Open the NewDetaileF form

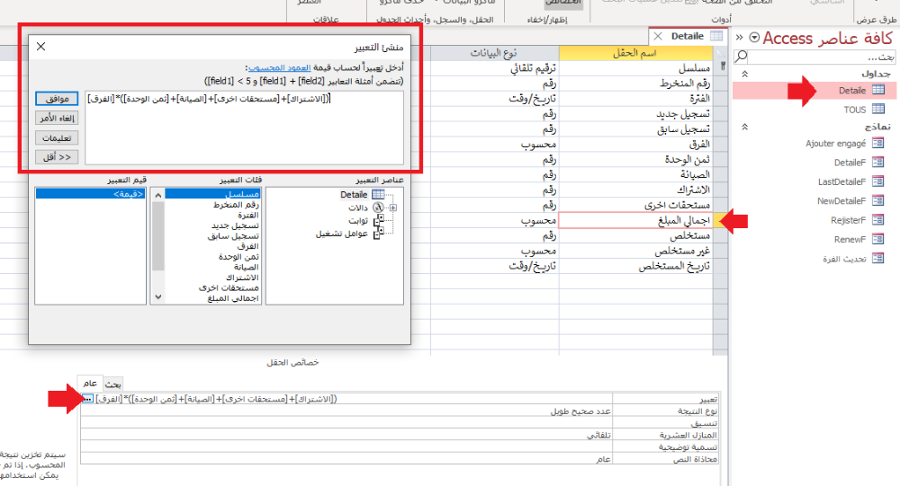pos(844,201)
